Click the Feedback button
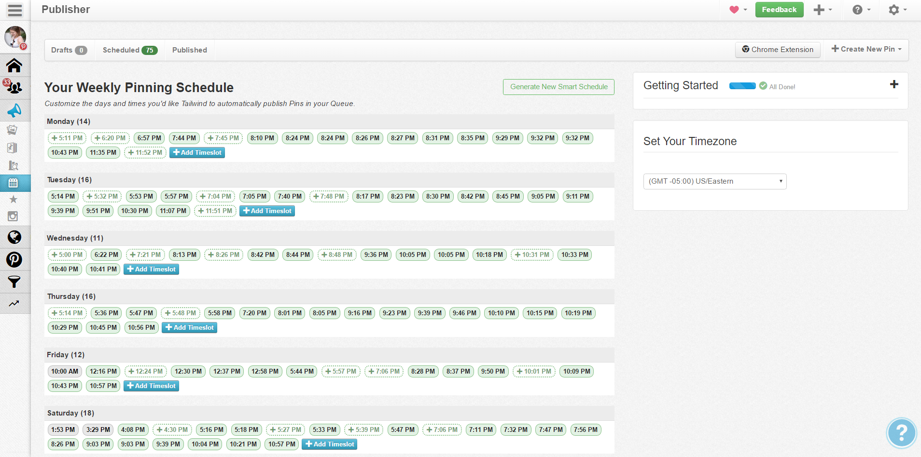 point(779,10)
